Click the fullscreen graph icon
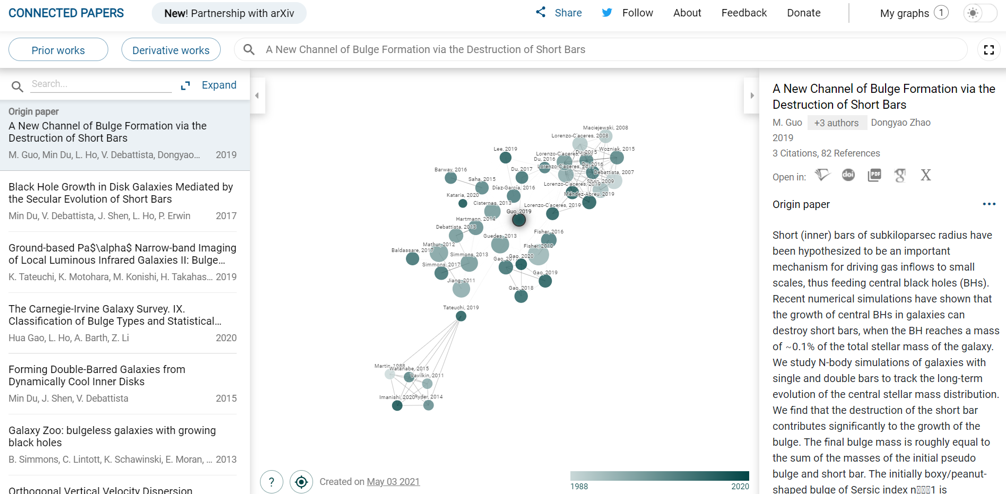The image size is (1006, 494). [989, 50]
